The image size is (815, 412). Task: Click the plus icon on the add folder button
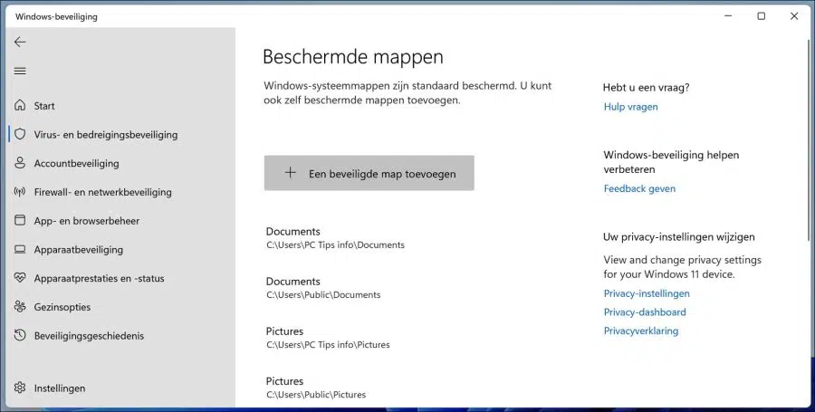290,173
